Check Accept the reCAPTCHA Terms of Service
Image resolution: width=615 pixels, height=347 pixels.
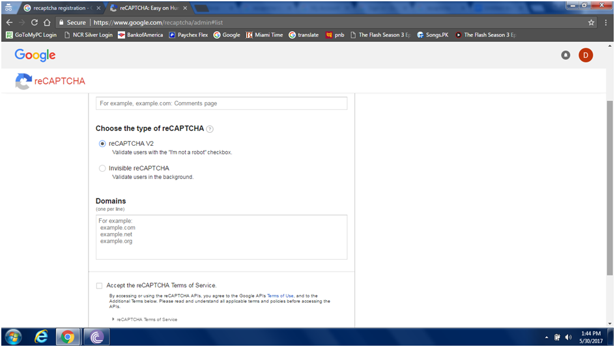click(99, 286)
